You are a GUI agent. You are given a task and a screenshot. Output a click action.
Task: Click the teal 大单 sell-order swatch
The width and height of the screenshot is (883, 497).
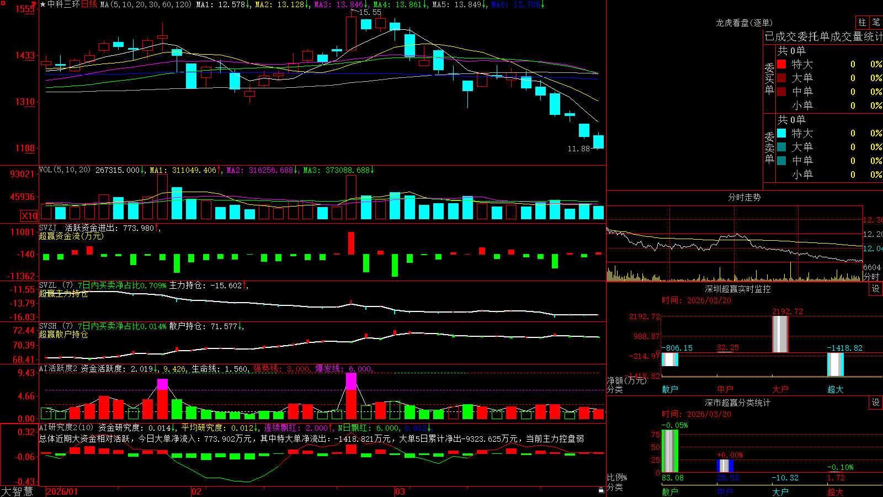781,147
